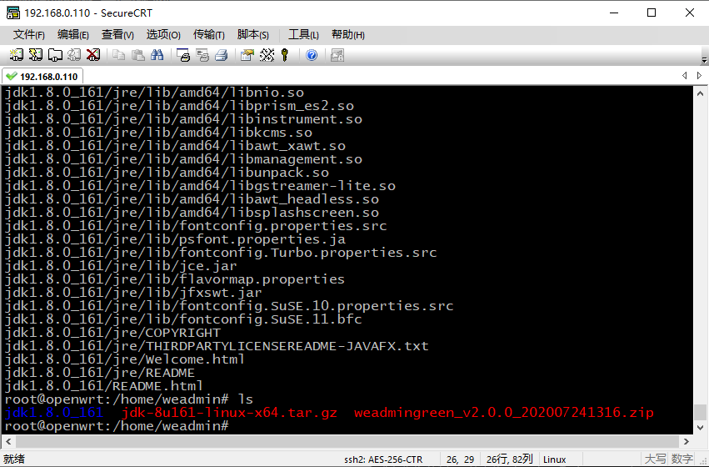The width and height of the screenshot is (709, 467).
Task: Click the 数字 num lock indicator
Action: 682,459
